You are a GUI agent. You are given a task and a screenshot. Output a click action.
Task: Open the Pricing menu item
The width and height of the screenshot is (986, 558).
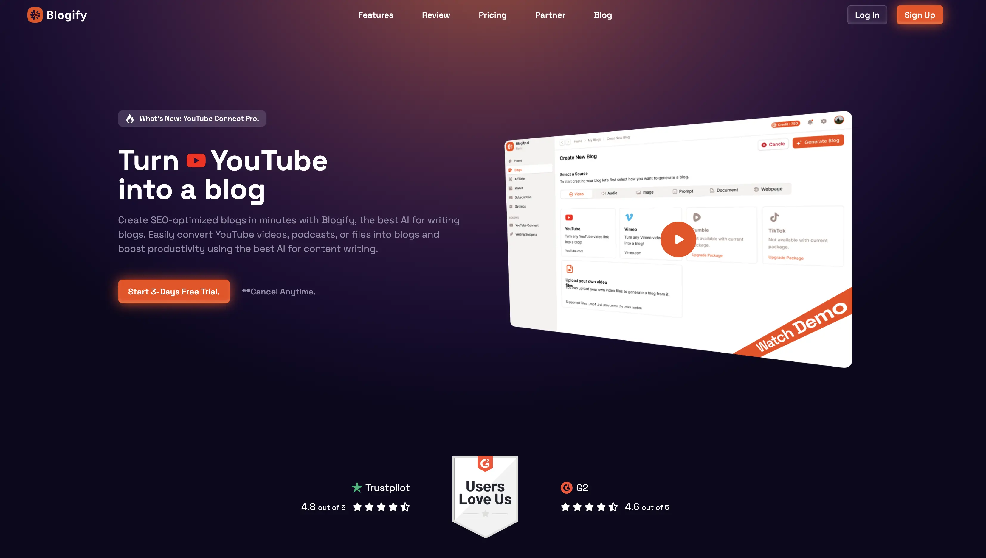pos(492,15)
